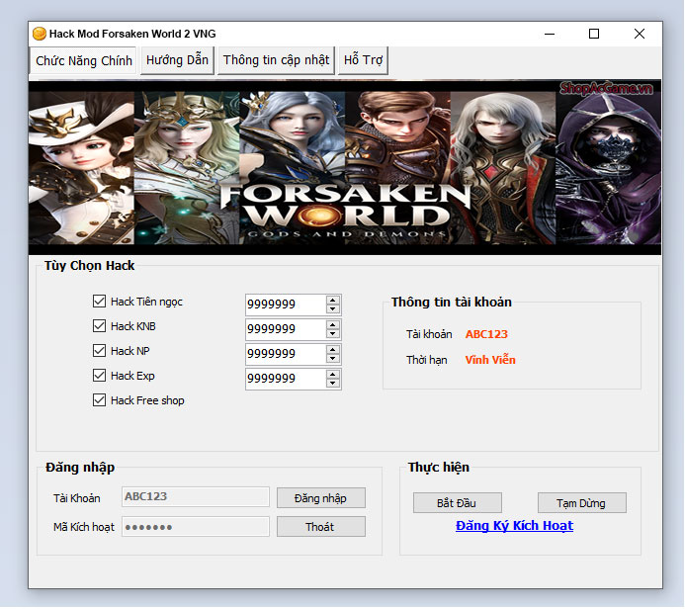Image resolution: width=685 pixels, height=609 pixels.
Task: Decrease the Hack Tiên ngọc value with down arrow
Action: coord(333,309)
